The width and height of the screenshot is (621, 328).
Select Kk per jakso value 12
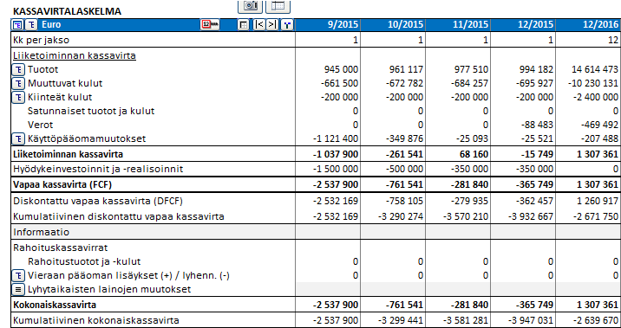pos(613,40)
